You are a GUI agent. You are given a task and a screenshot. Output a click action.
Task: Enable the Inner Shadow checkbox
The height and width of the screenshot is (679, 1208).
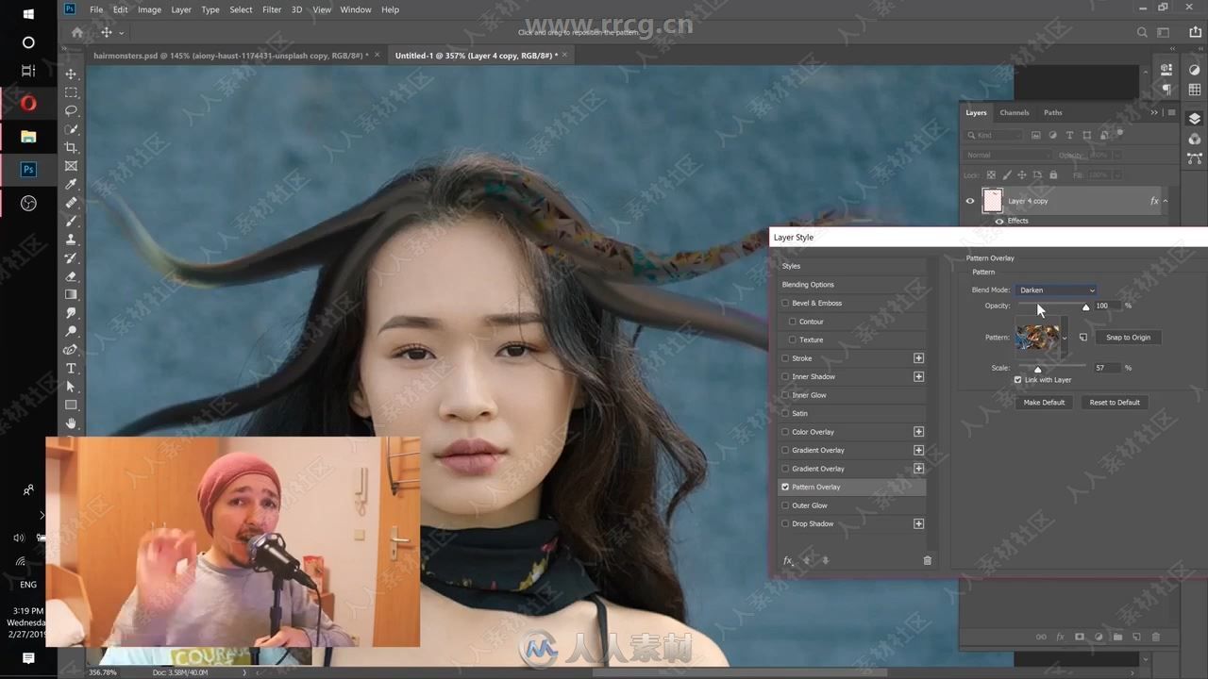tap(785, 376)
